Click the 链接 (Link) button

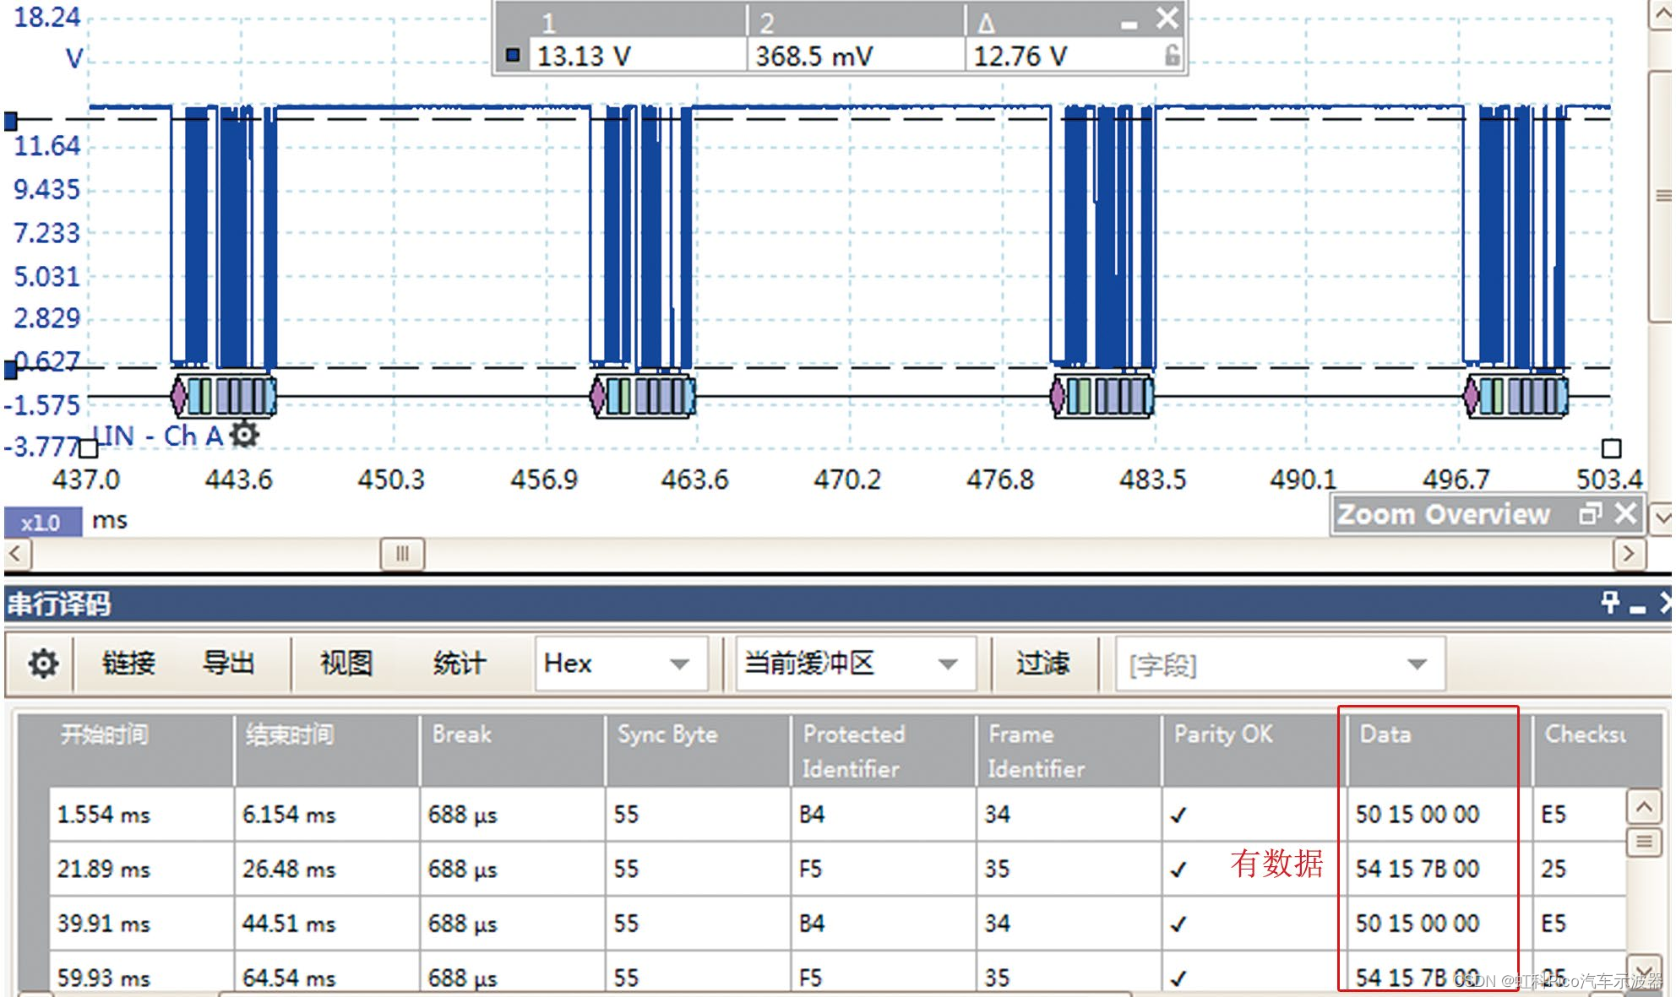point(128,664)
